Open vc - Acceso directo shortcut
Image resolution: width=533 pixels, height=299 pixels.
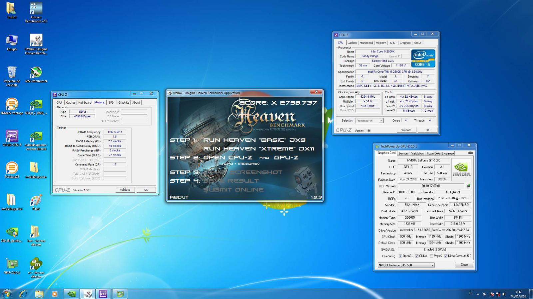coord(36,268)
